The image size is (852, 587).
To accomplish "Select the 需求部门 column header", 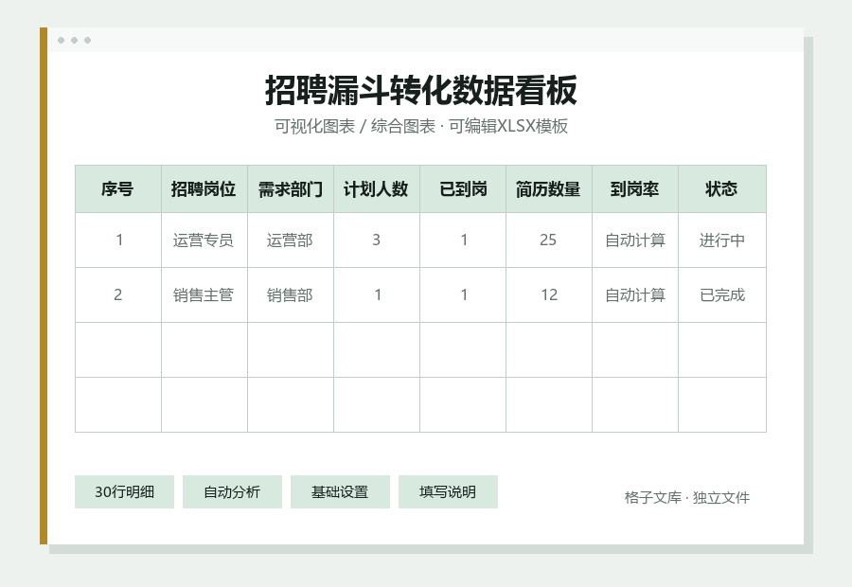I will pyautogui.click(x=291, y=189).
